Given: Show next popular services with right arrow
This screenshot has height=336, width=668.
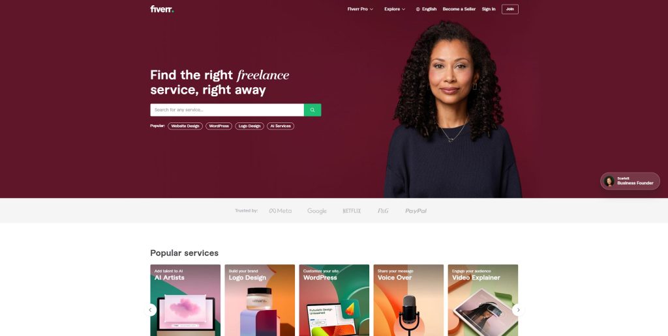Looking at the screenshot, I should coord(518,310).
